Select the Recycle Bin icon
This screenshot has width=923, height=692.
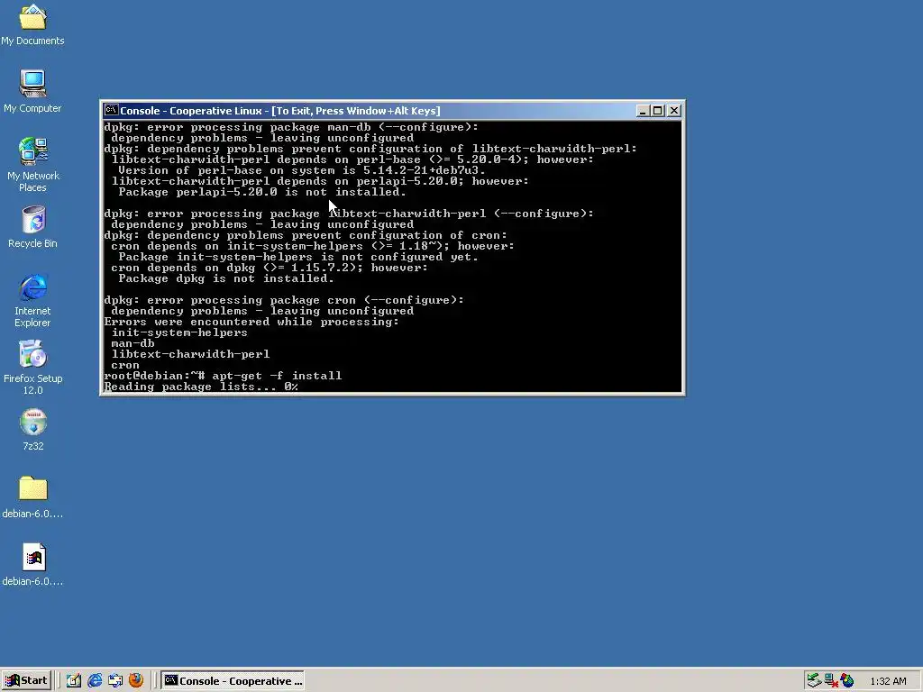click(32, 226)
